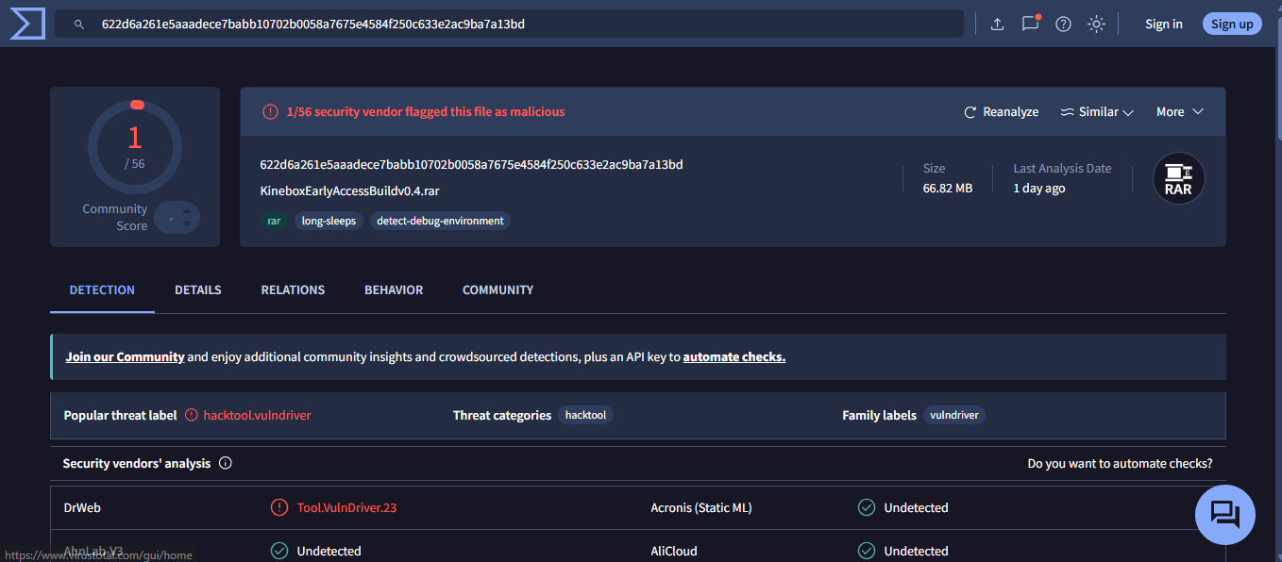Open the Sign in link
The image size is (1282, 562).
[1163, 25]
